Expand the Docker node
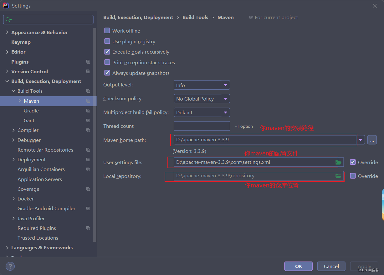 13,199
